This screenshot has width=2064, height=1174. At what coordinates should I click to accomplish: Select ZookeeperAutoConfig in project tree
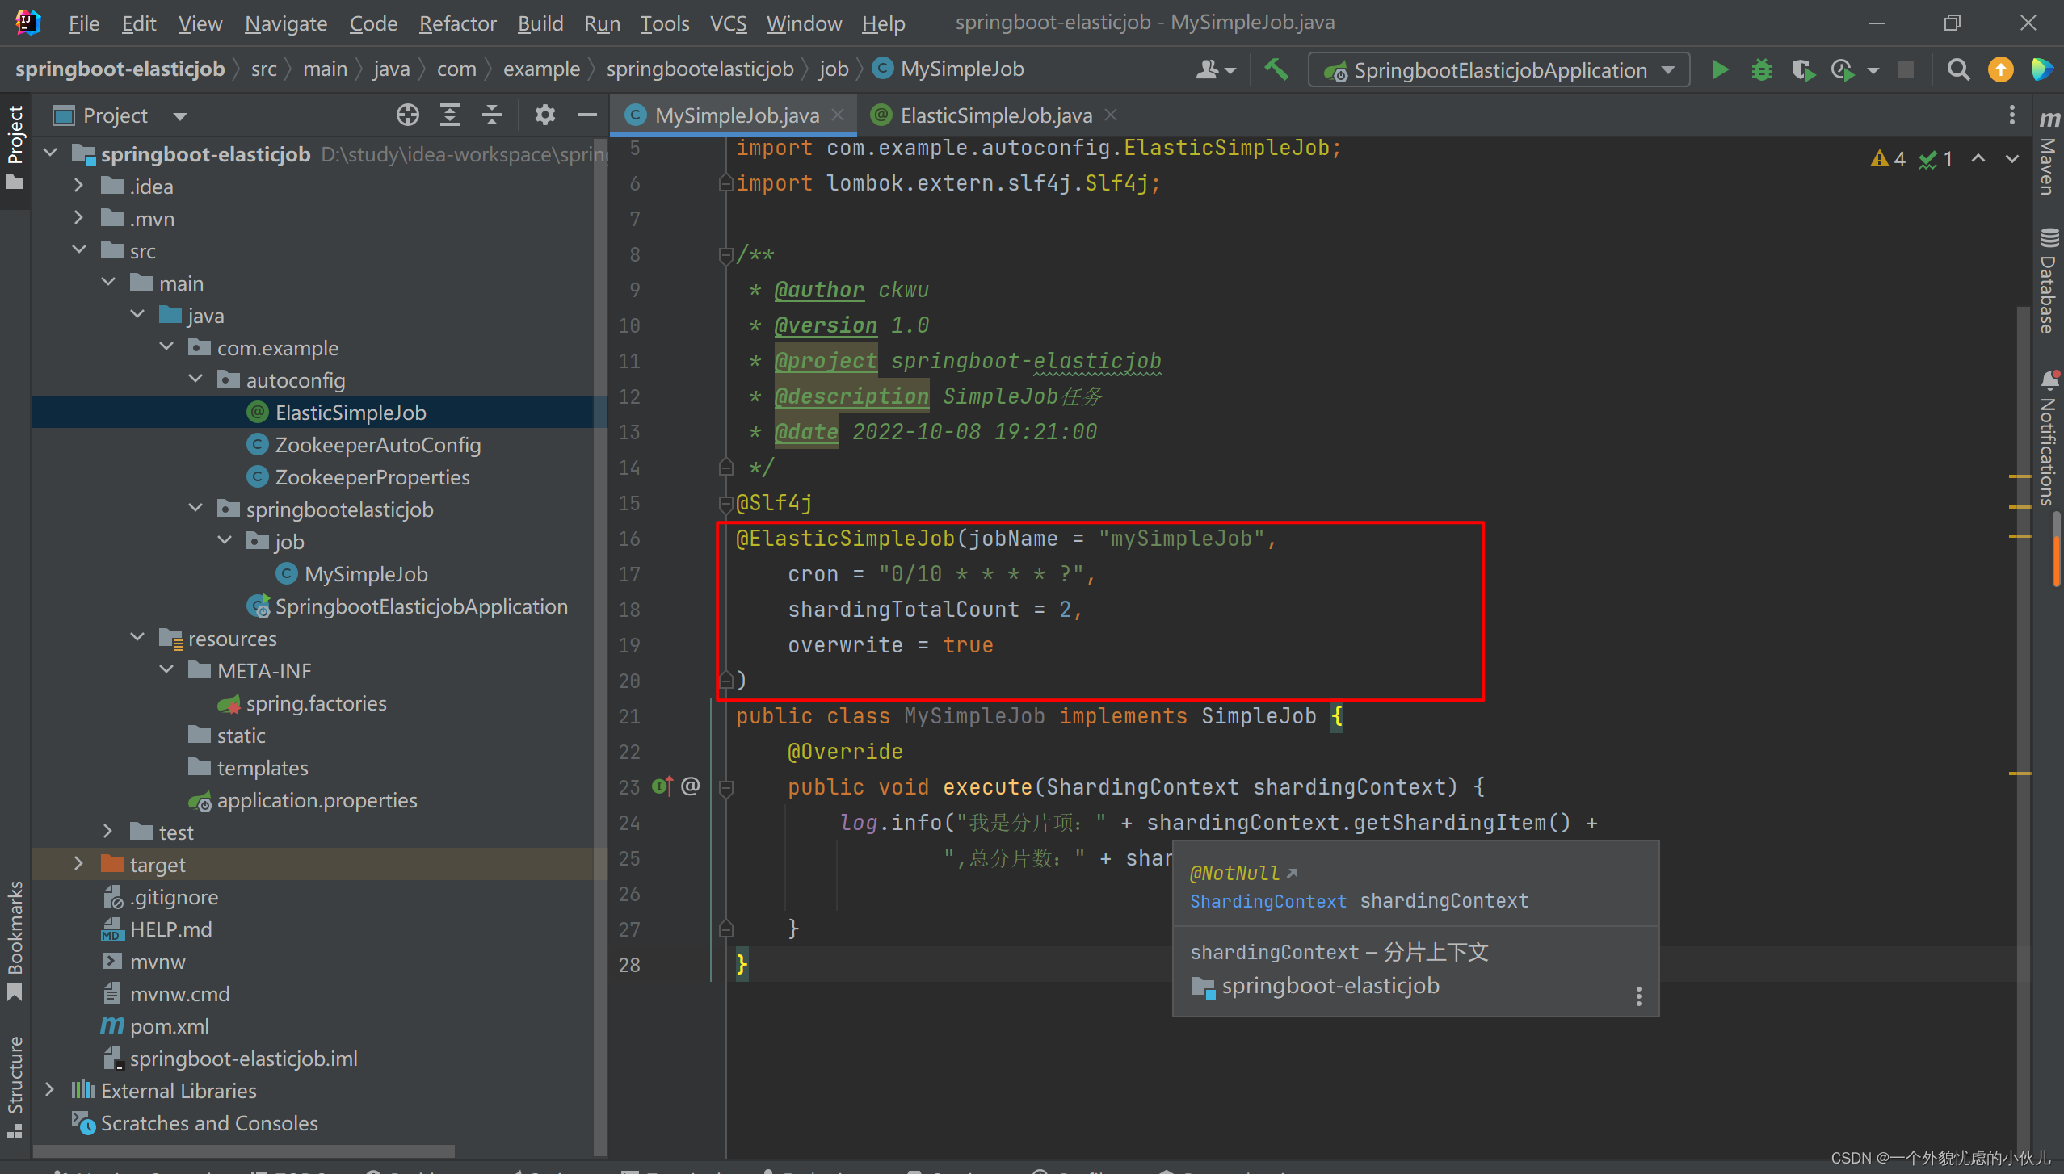pyautogui.click(x=377, y=445)
